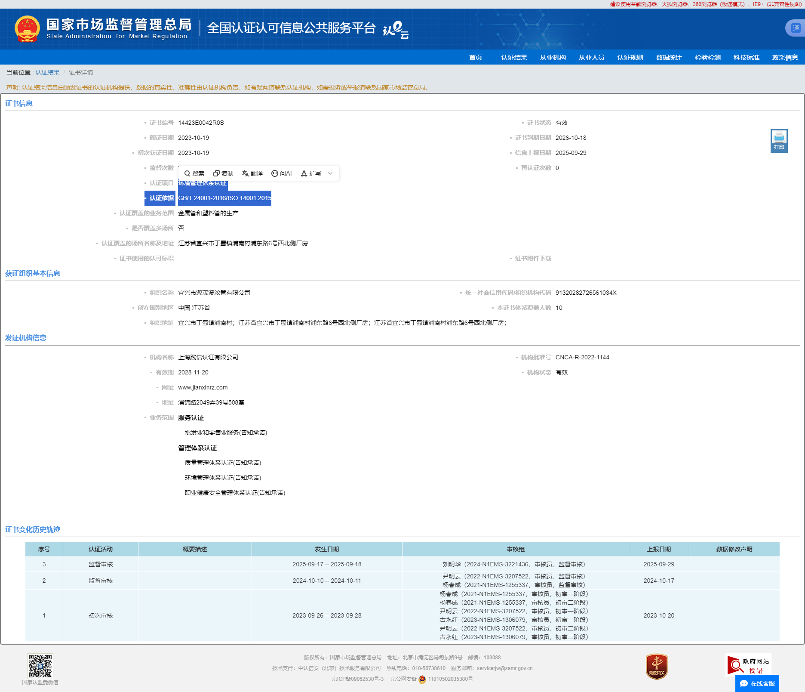Click the national emblem logo
805x692 pixels.
(x=27, y=29)
